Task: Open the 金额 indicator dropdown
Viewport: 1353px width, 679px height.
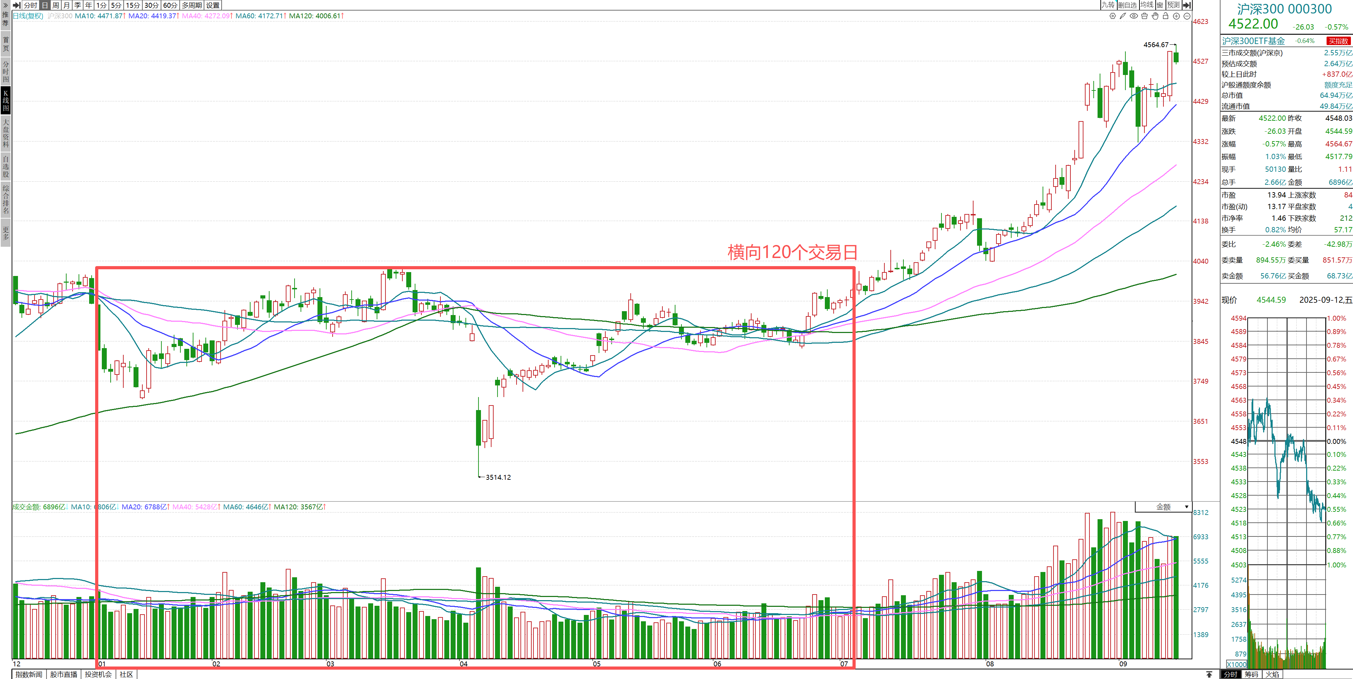Action: pyautogui.click(x=1163, y=507)
